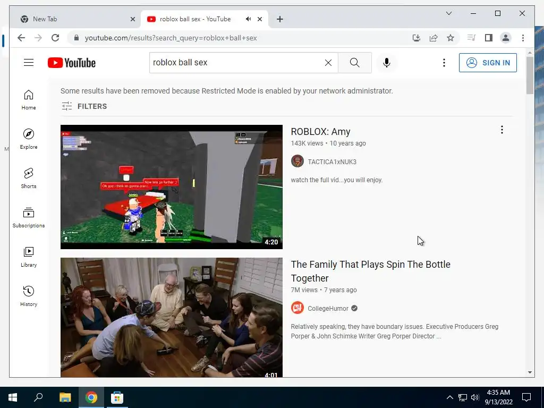Go back with the browser back arrow
The height and width of the screenshot is (408, 544).
pos(21,38)
